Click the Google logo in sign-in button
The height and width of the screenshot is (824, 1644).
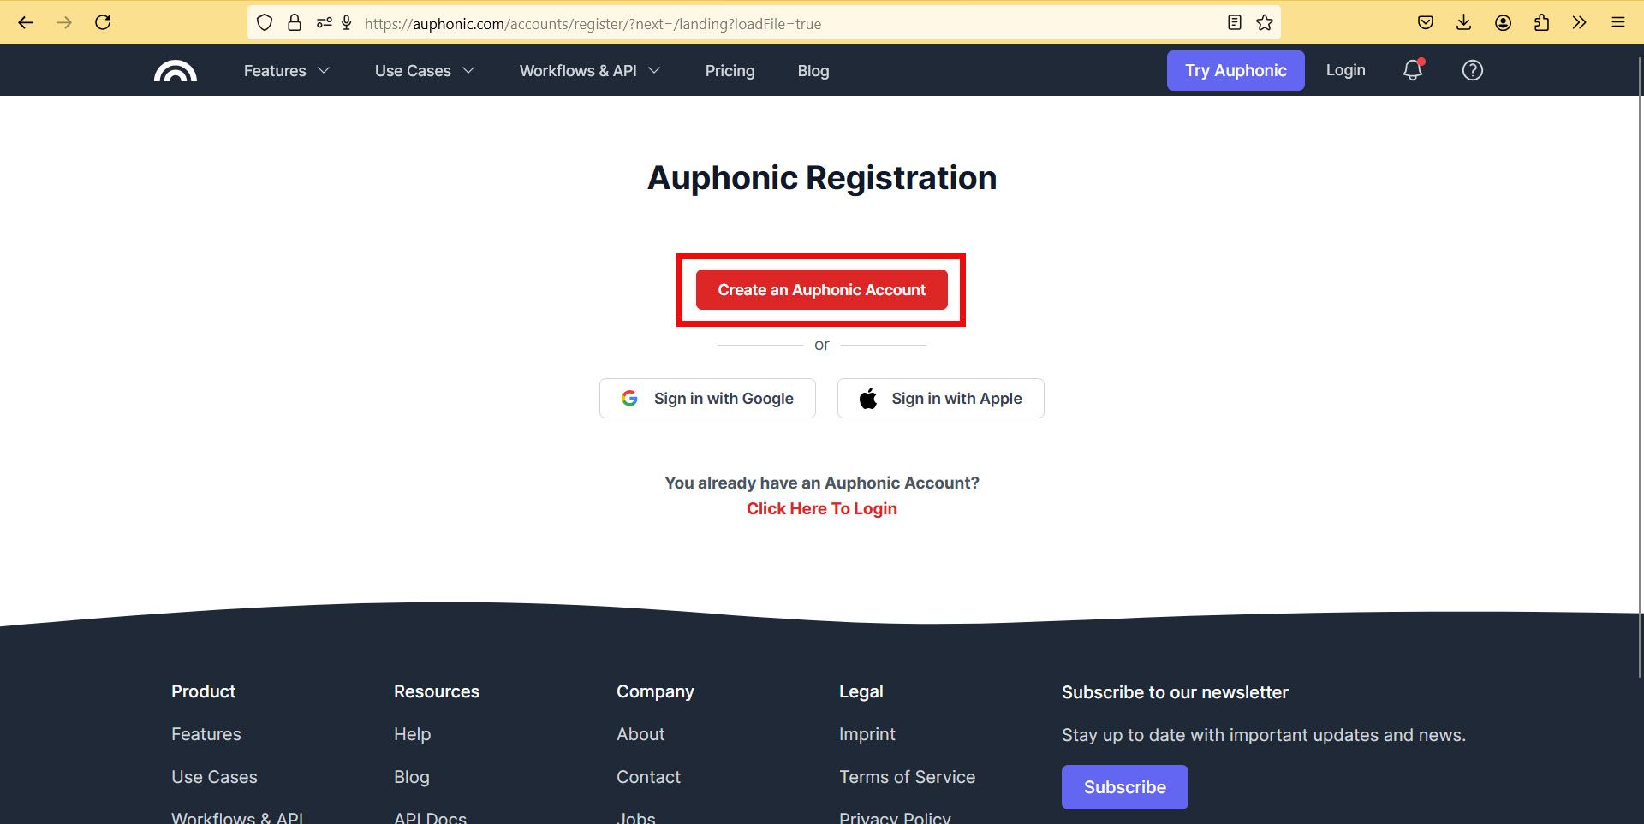point(629,399)
